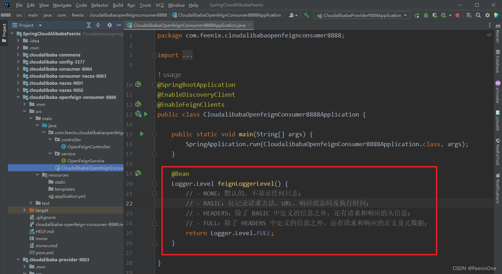Click 'main' in the breadcrumb path
Viewport: 502px width, 274px height.
click(x=33, y=15)
